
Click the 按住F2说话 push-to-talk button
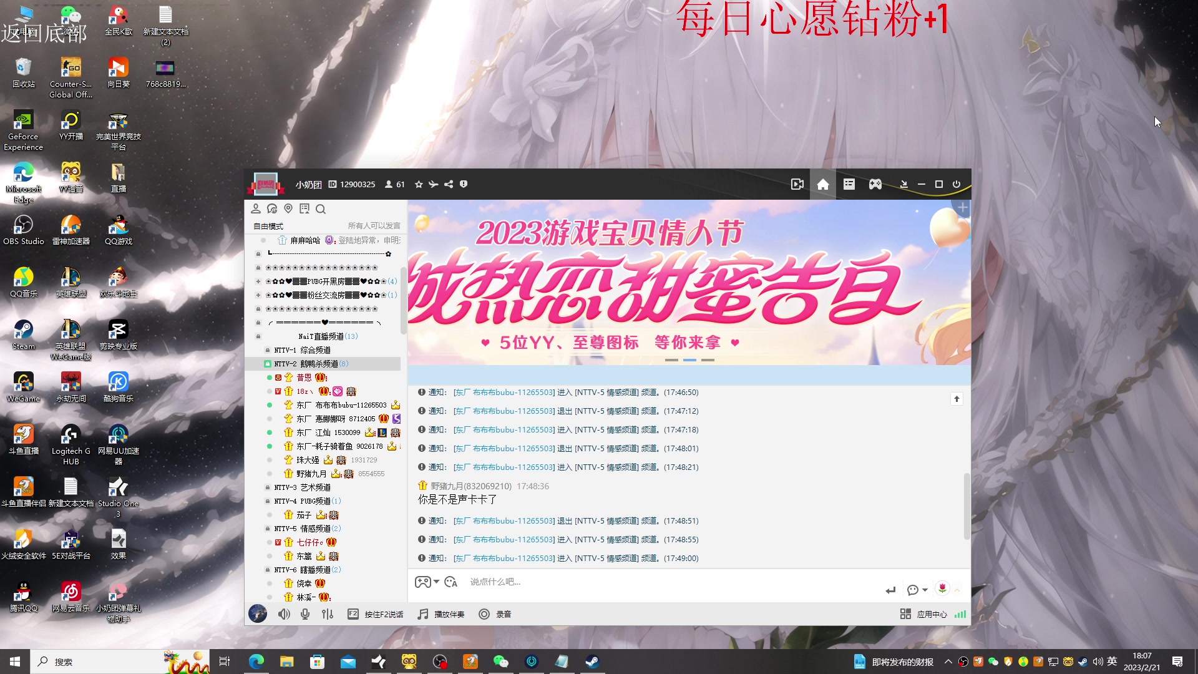pyautogui.click(x=377, y=614)
